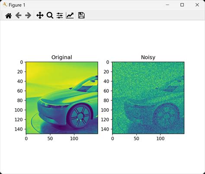This screenshot has height=174, width=205.
Task: Click the y-axis label 80 of the Noisy plot
Action: pos(106,100)
